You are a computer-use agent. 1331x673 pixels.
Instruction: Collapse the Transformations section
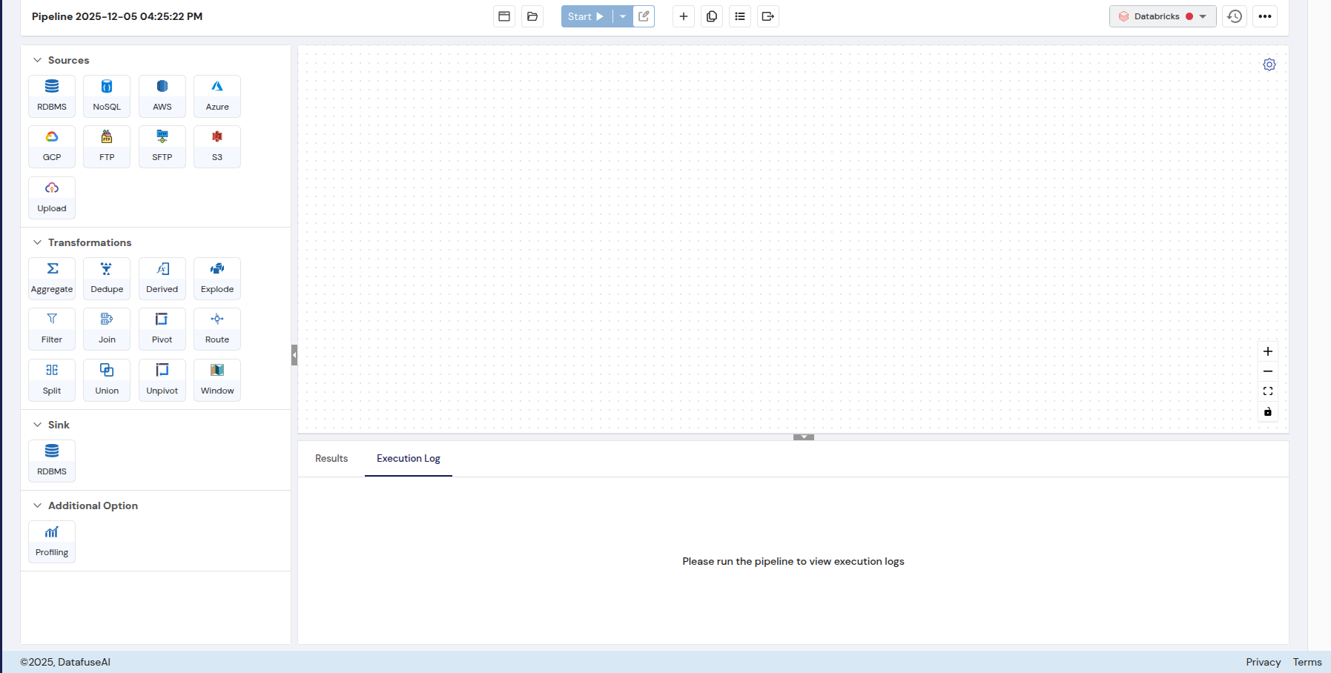click(x=38, y=242)
